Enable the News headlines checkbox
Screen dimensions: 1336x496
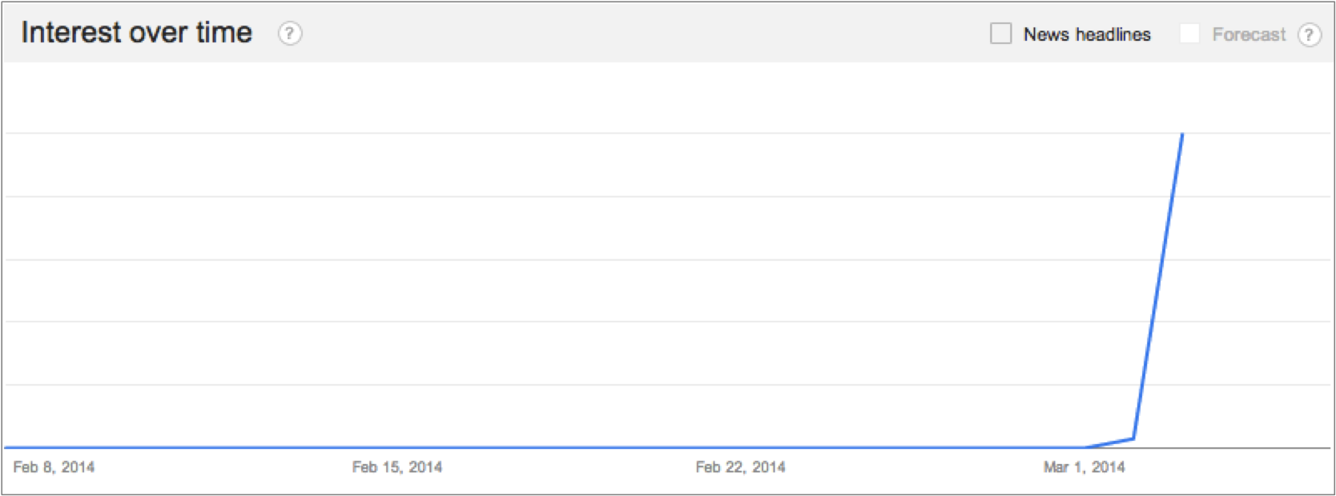[x=1000, y=34]
